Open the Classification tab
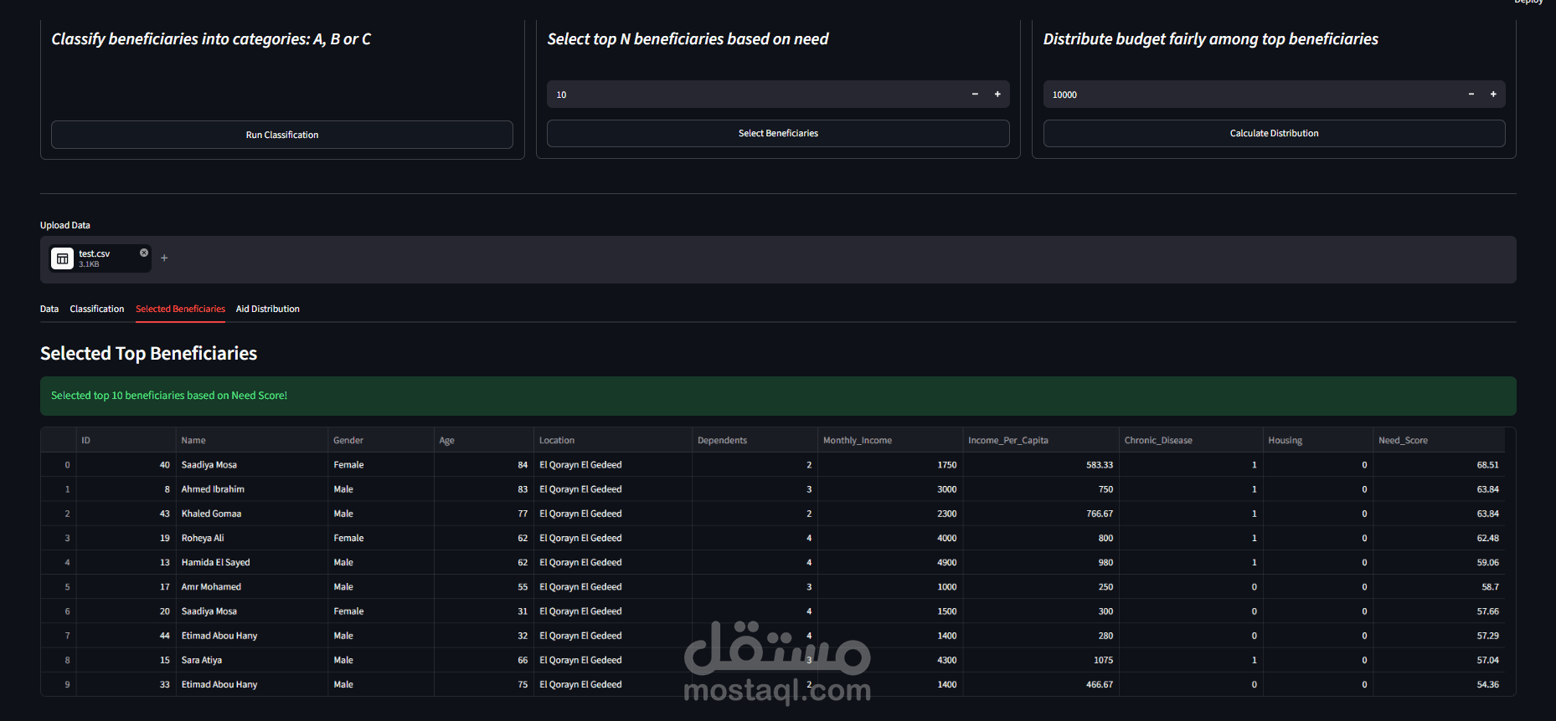The image size is (1556, 721). pos(97,309)
